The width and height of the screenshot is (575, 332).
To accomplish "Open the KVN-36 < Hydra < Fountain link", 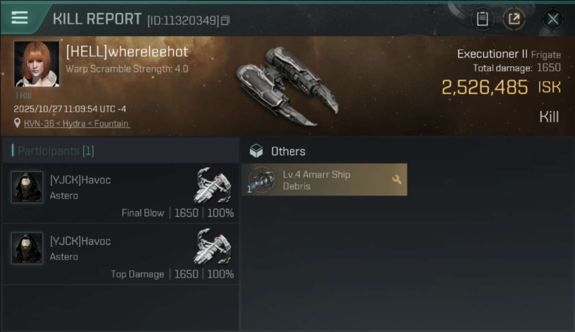I will pos(77,124).
